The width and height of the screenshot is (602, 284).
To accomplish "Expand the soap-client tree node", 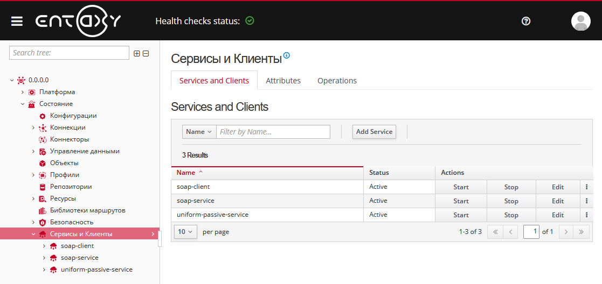I will coord(44,246).
